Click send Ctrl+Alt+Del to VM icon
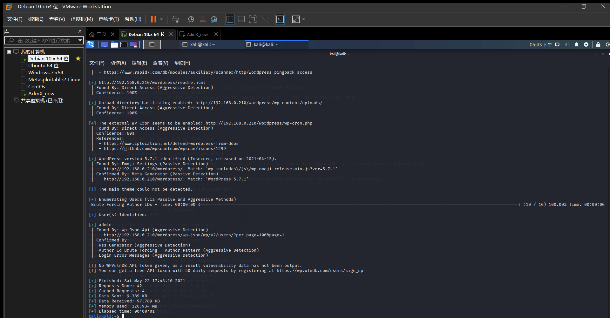This screenshot has width=610, height=318. [175, 19]
